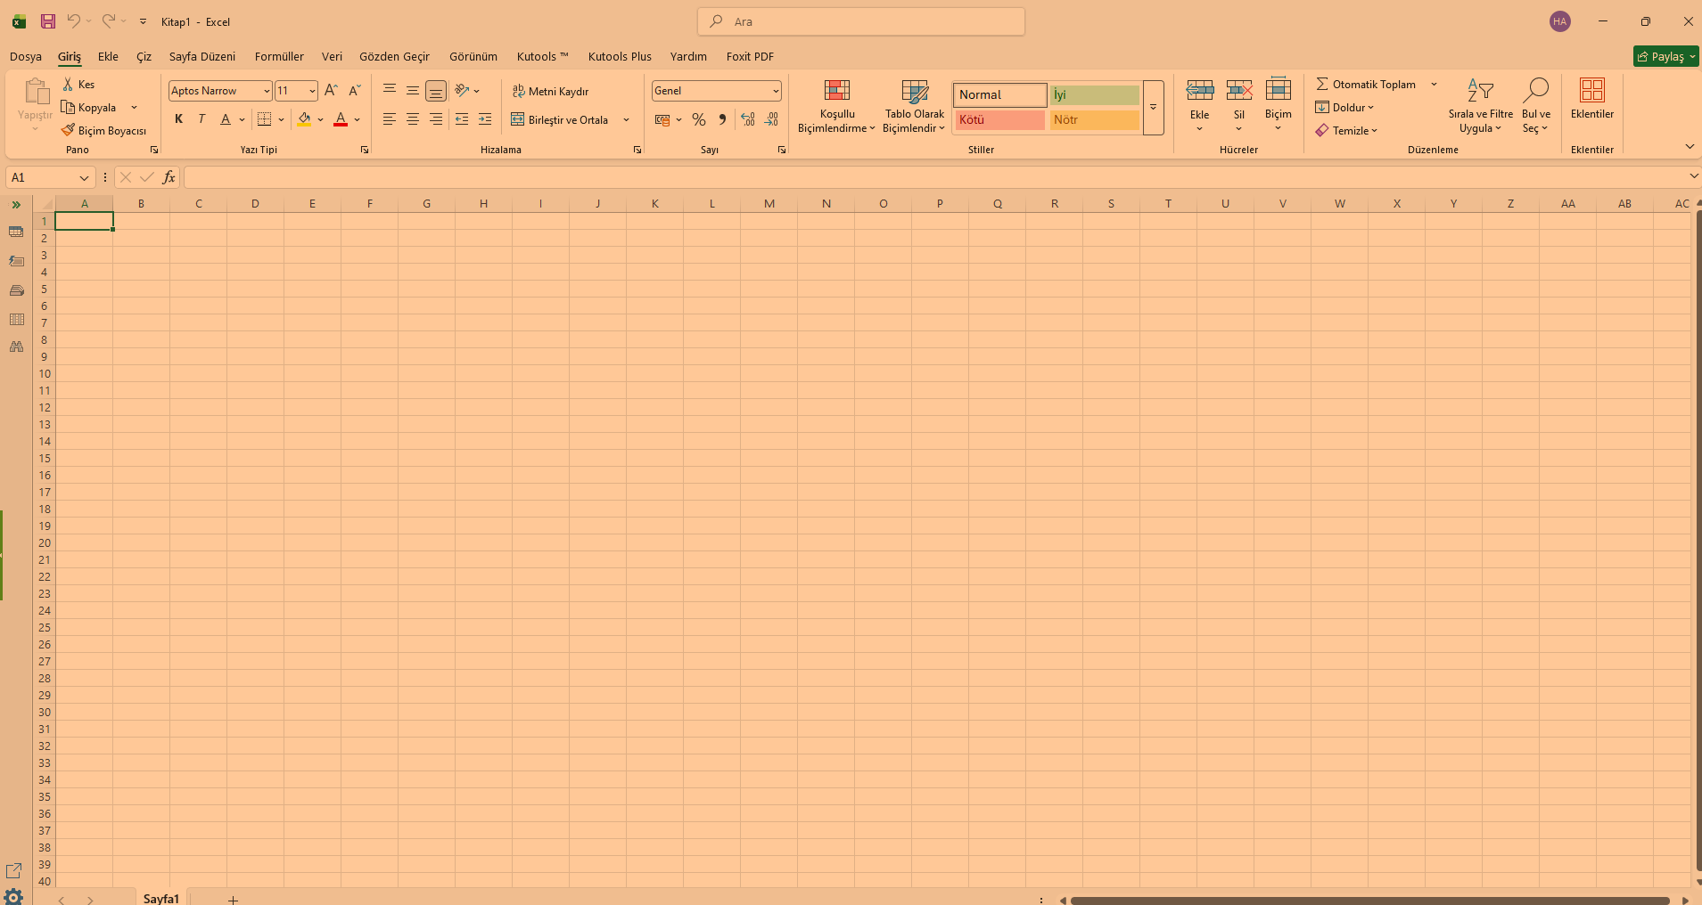Decrease decimal places
The height and width of the screenshot is (905, 1702).
click(771, 119)
